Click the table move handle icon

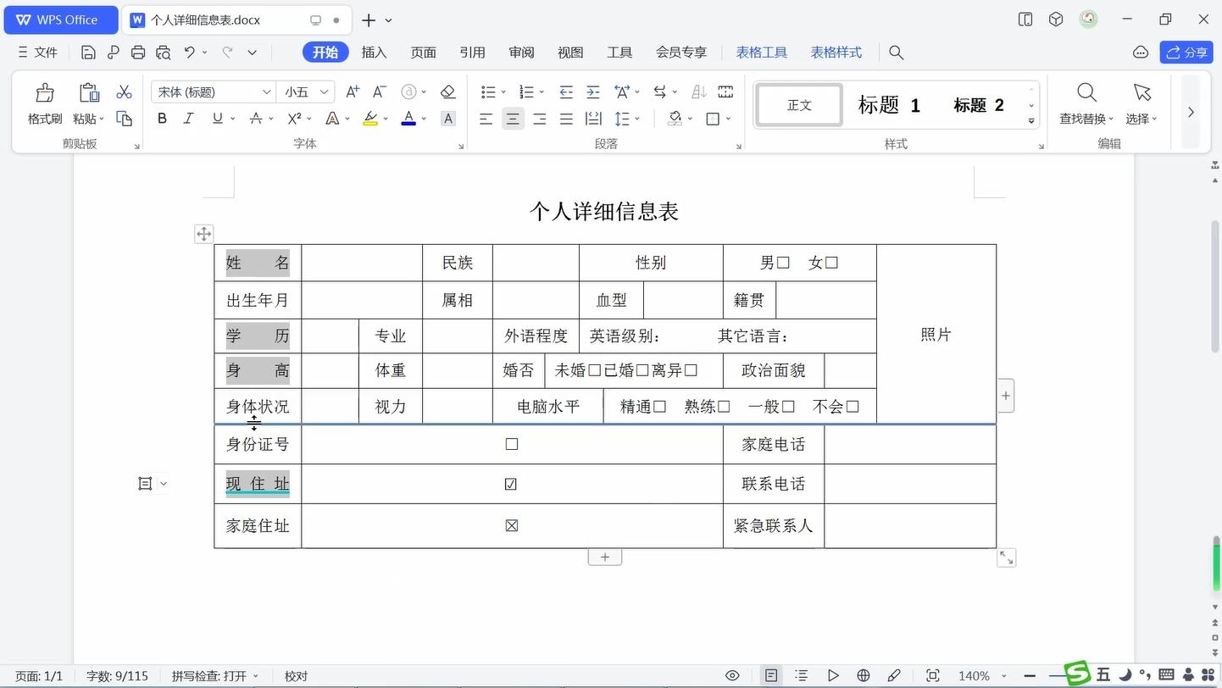(203, 234)
